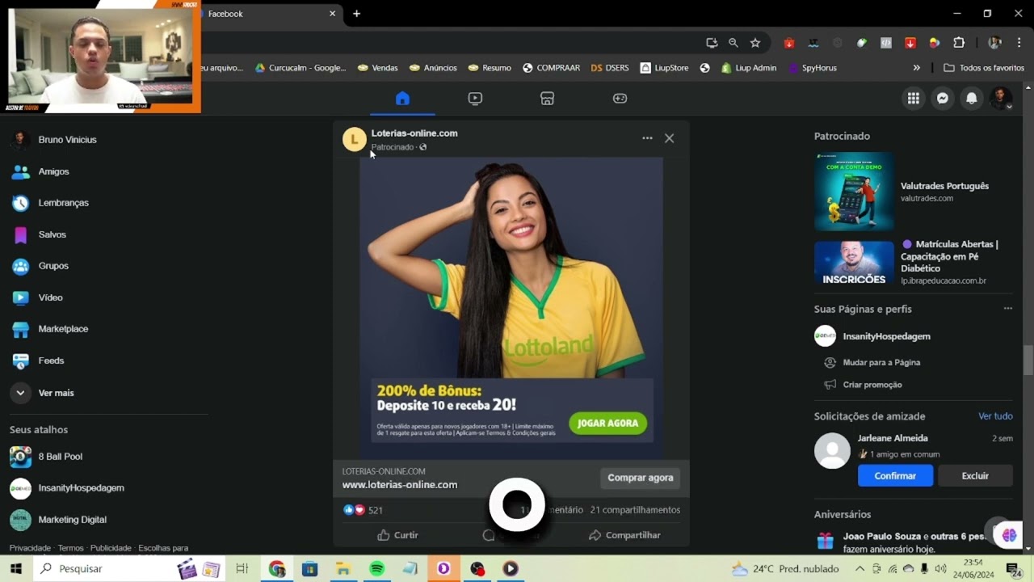Open Spotify from the taskbar
The height and width of the screenshot is (582, 1034).
[376, 569]
